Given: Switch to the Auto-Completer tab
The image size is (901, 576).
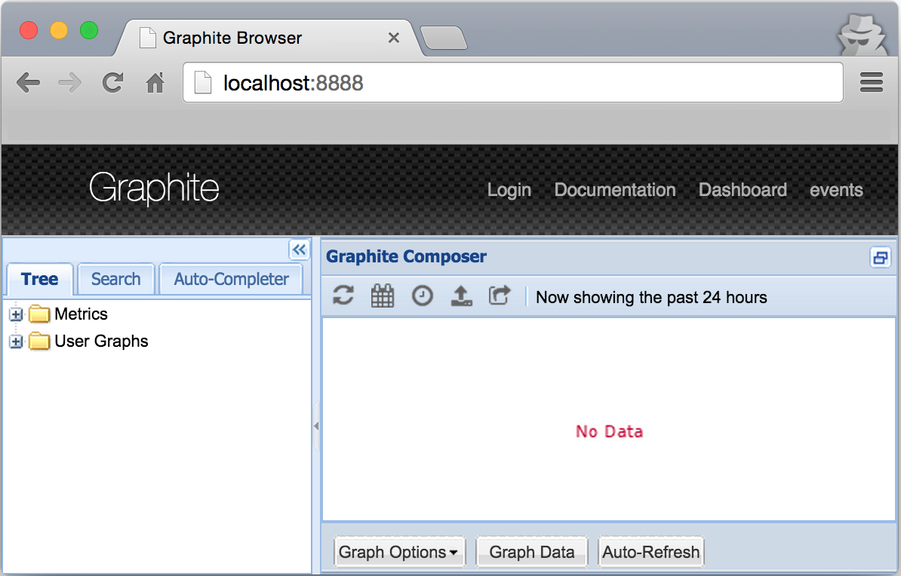Looking at the screenshot, I should [x=231, y=279].
